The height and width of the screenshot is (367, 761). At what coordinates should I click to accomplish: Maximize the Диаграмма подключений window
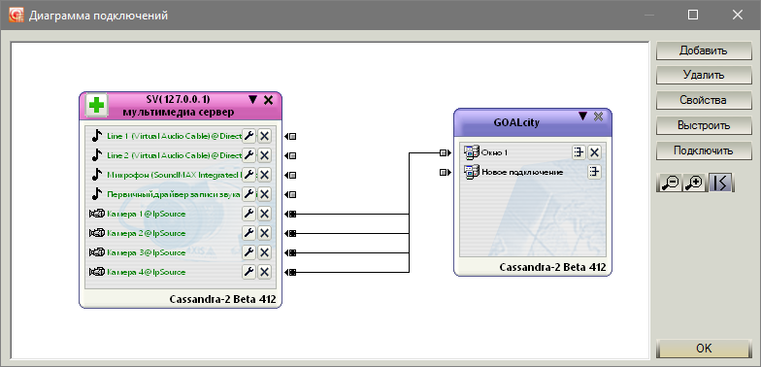[x=693, y=16]
